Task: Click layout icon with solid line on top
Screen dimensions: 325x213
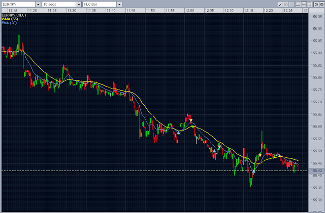Action: 309,5
